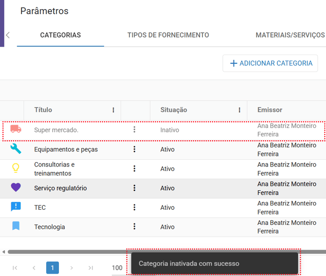Click the items per page field showing 100
Viewport: 326px width, 276px height.
(117, 268)
